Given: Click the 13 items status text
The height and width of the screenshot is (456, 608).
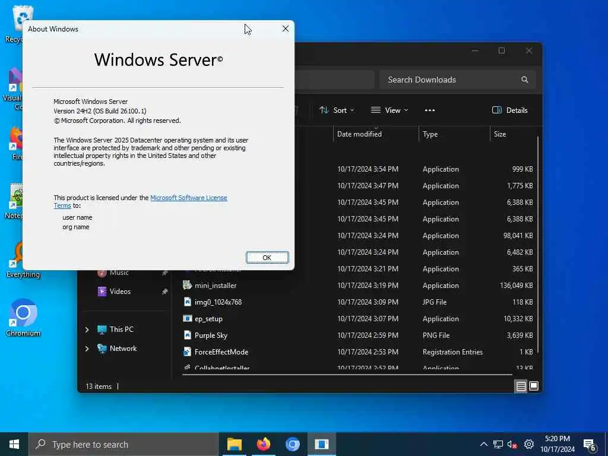Looking at the screenshot, I should coord(99,386).
